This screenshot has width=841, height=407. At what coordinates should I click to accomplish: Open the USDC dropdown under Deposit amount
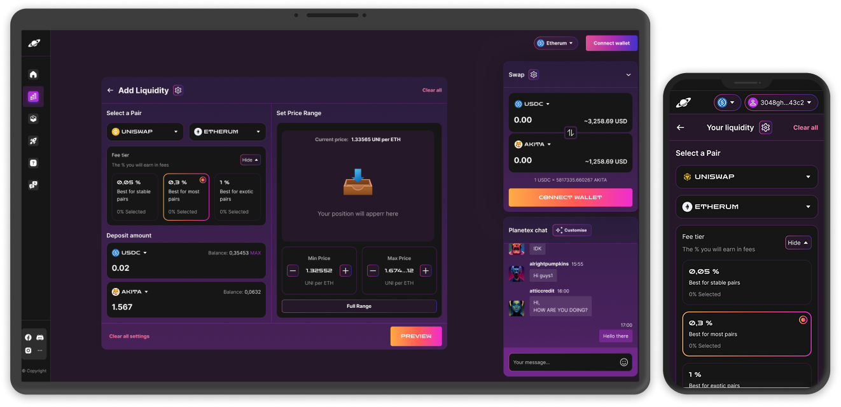[x=129, y=252]
